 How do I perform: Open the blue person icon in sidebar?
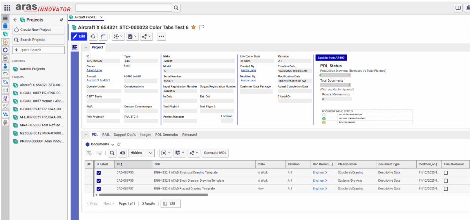[x=5, y=66]
